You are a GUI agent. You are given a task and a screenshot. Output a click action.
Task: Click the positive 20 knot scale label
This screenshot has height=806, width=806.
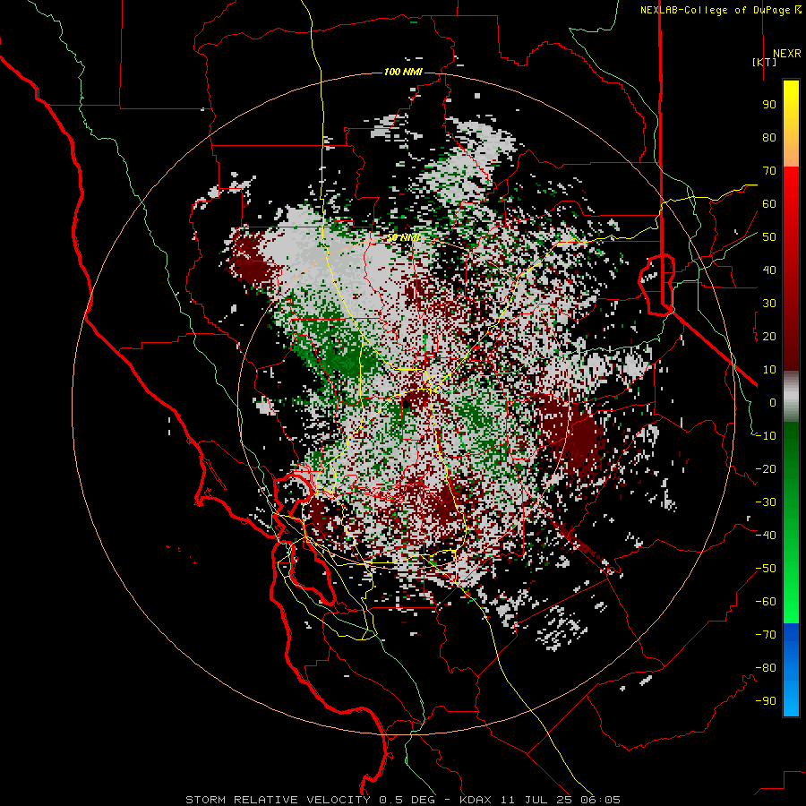pyautogui.click(x=769, y=336)
